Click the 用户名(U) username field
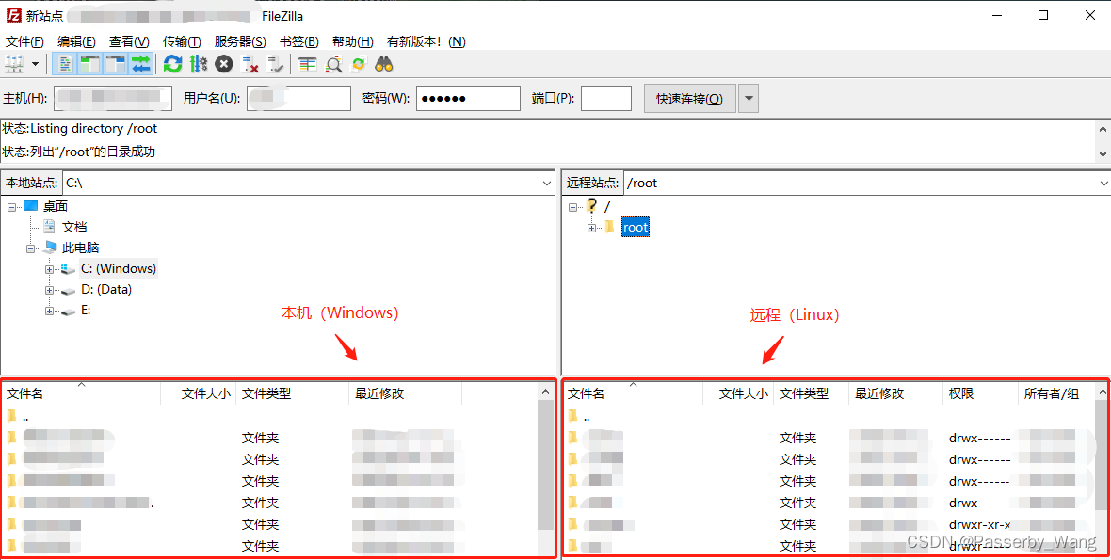 pyautogui.click(x=298, y=99)
